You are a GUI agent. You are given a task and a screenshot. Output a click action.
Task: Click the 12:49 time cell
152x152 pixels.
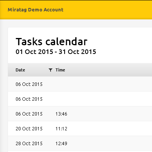(x=61, y=144)
